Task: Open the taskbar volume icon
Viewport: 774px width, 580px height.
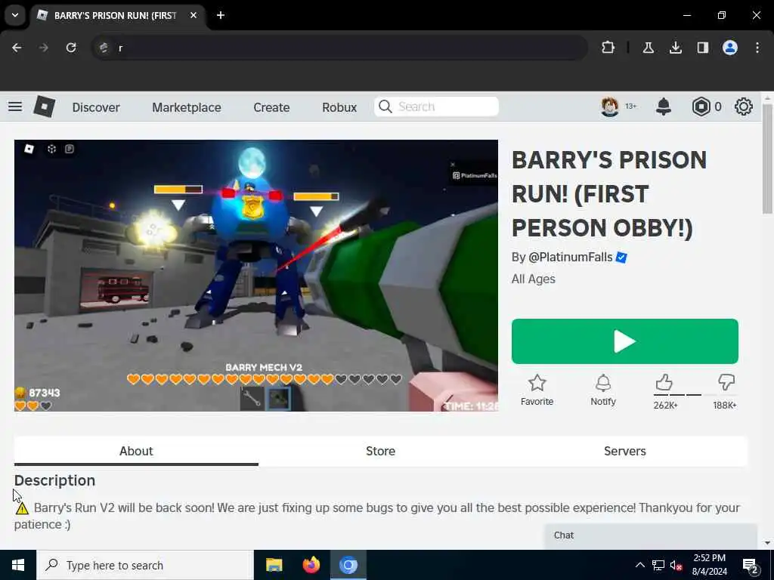Action: pos(676,566)
